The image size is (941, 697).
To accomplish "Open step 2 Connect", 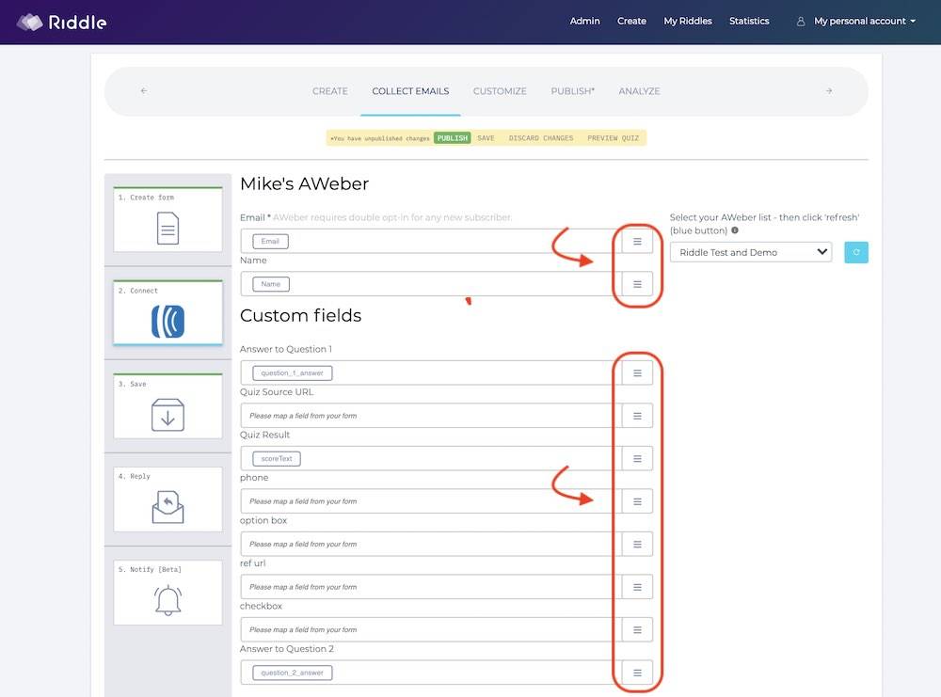I will tap(168, 312).
